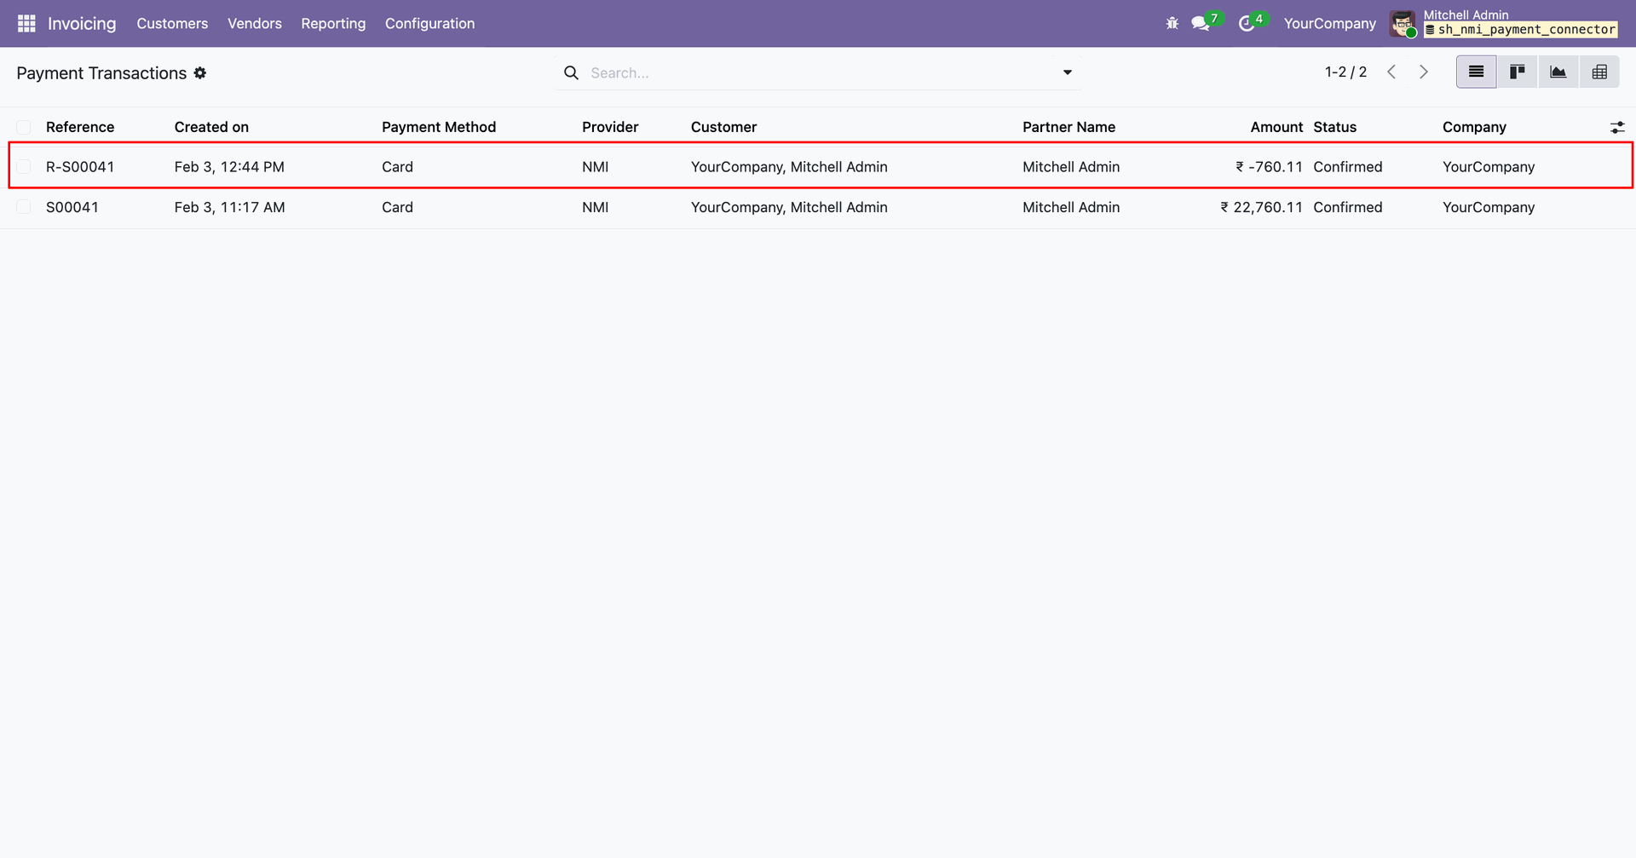Open optional columns selector

pos(1616,127)
